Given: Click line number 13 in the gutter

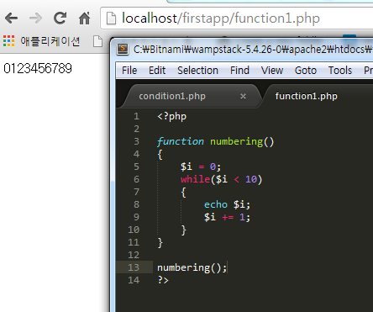Looking at the screenshot, I should 134,267.
